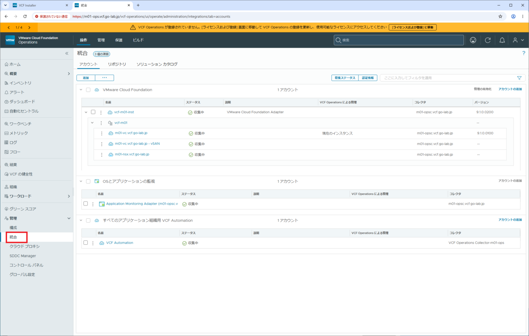The image size is (529, 336).
Task: Open the smiley feedback icon
Action: click(473, 40)
